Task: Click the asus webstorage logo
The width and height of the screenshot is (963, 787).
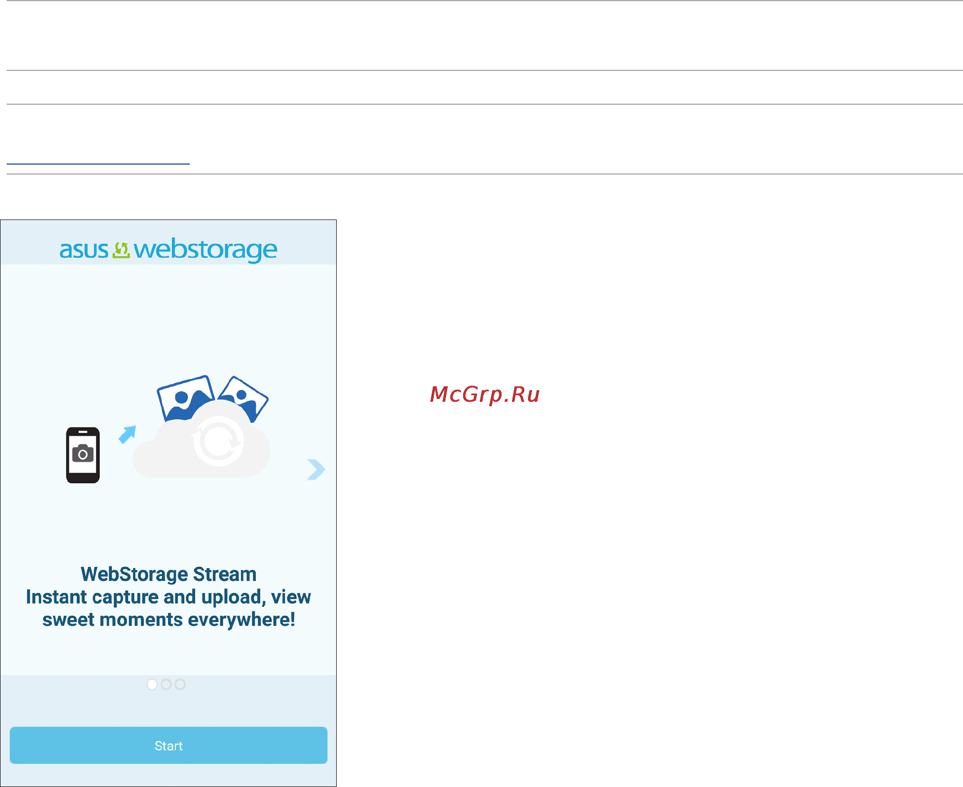Action: [168, 249]
